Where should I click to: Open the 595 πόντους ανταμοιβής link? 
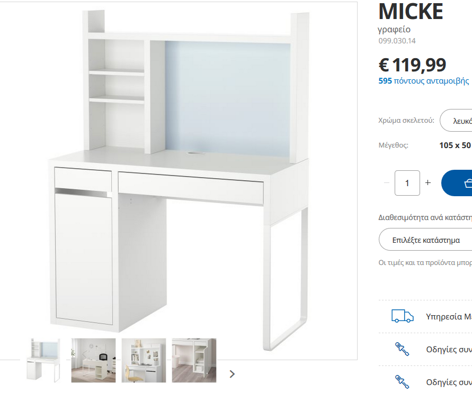click(424, 81)
